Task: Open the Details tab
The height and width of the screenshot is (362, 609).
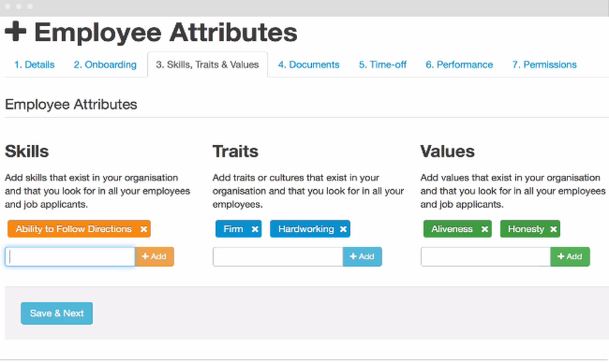Action: [x=34, y=64]
